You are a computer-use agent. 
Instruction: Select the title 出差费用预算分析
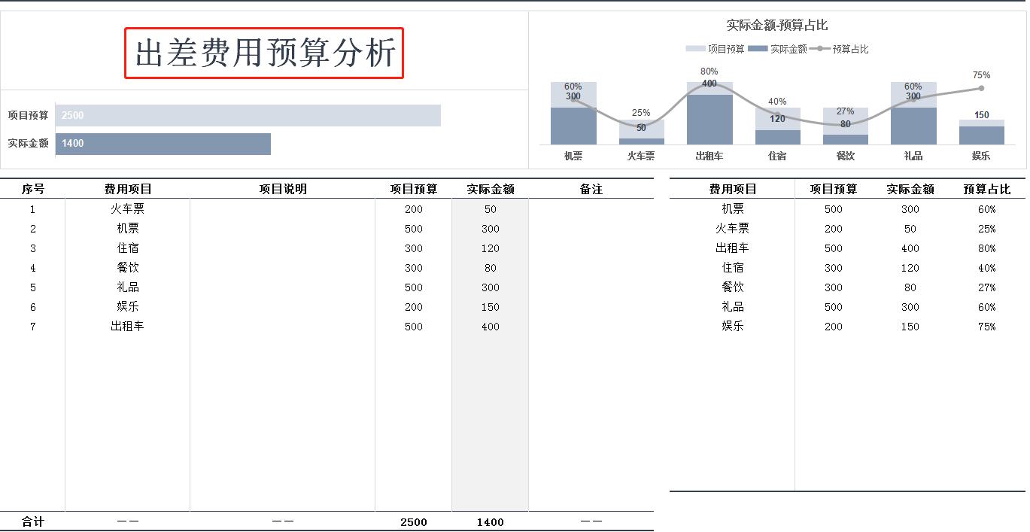(263, 54)
